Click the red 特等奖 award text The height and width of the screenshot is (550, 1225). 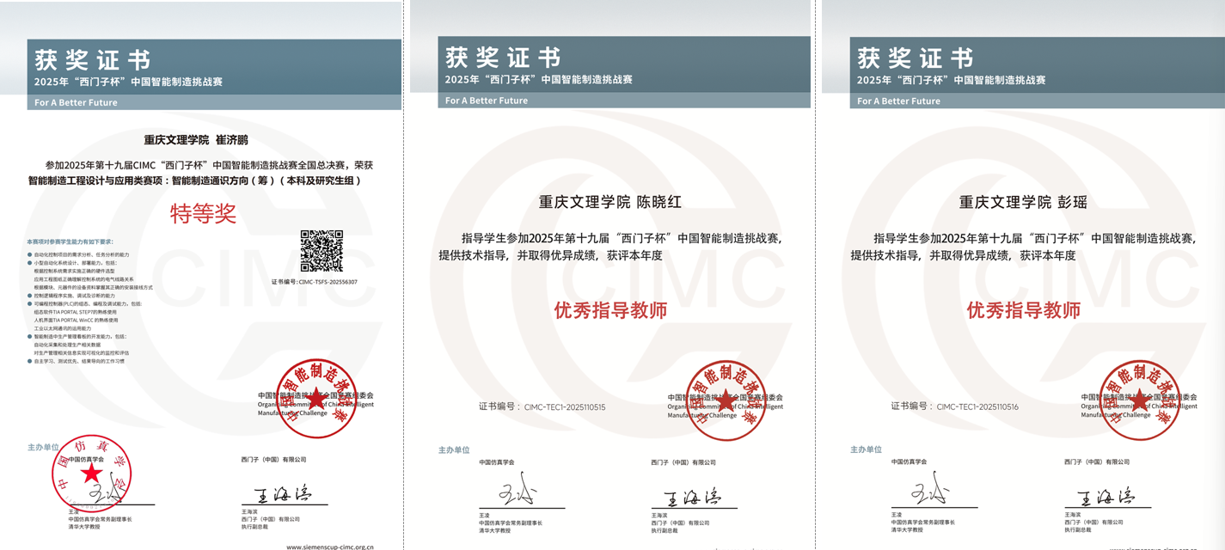[203, 213]
